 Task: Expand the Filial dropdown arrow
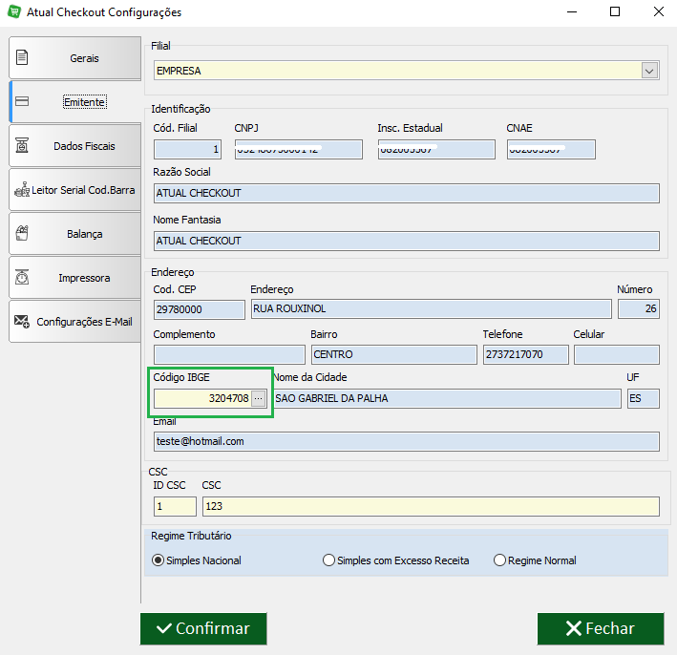[649, 71]
